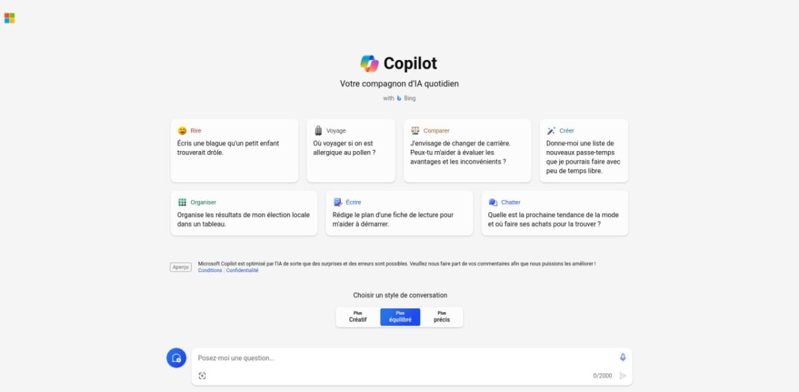This screenshot has height=392, width=799.
Task: Click the magic wand Créer icon
Action: pos(551,130)
